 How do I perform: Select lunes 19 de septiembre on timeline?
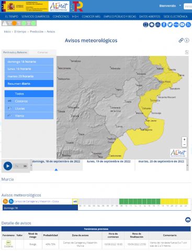(109, 162)
